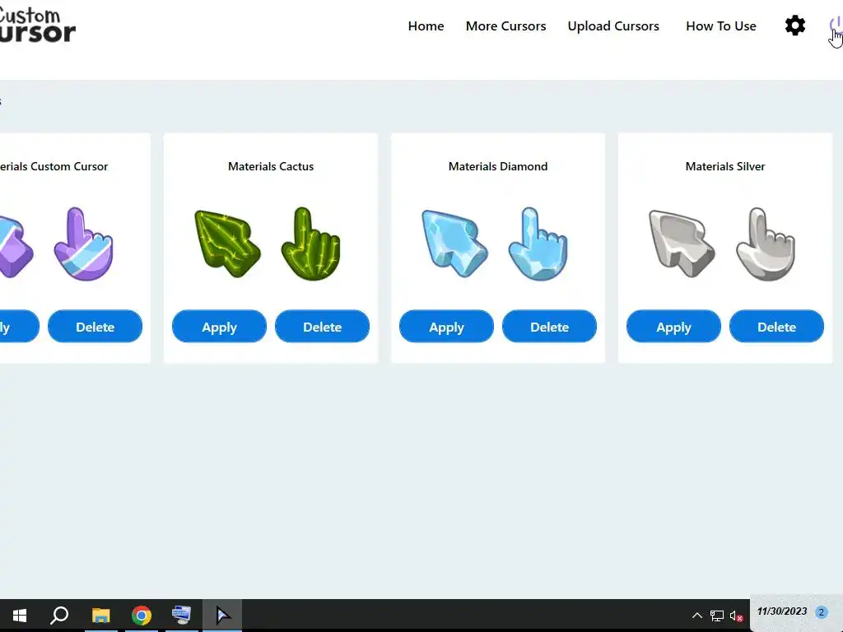Open the settings gear icon
Image resolution: width=843 pixels, height=632 pixels.
click(x=794, y=26)
